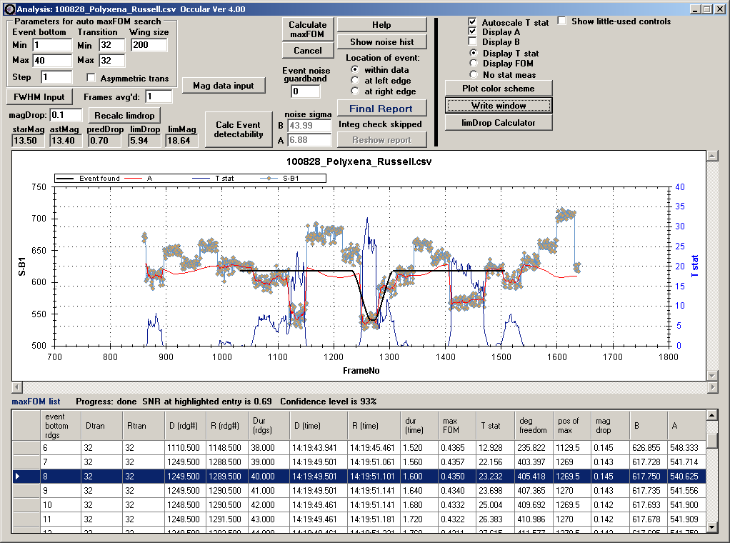This screenshot has width=730, height=543.
Task: Choose the 'within data' event location
Action: point(355,69)
